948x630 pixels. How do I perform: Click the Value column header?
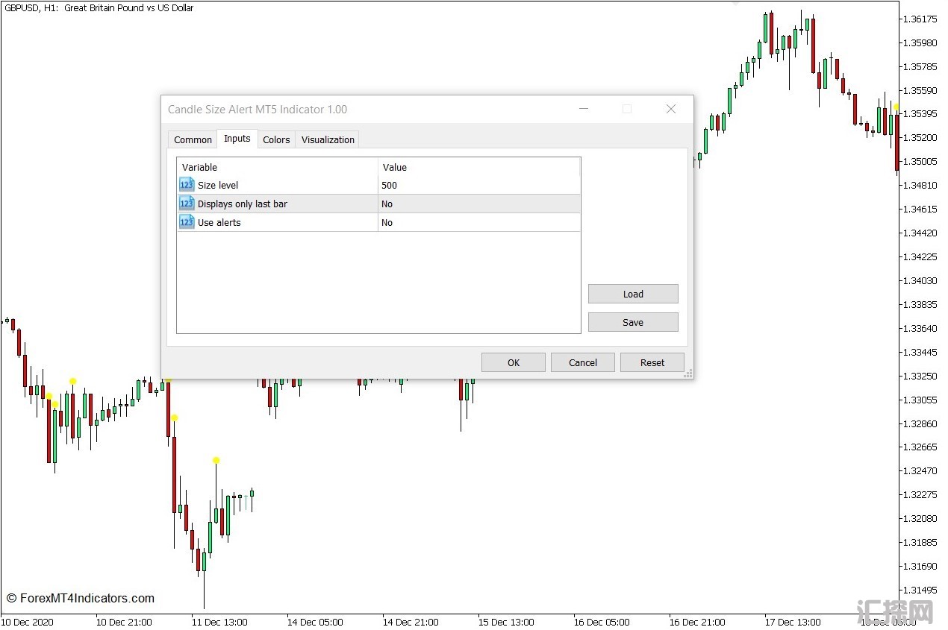click(x=478, y=167)
